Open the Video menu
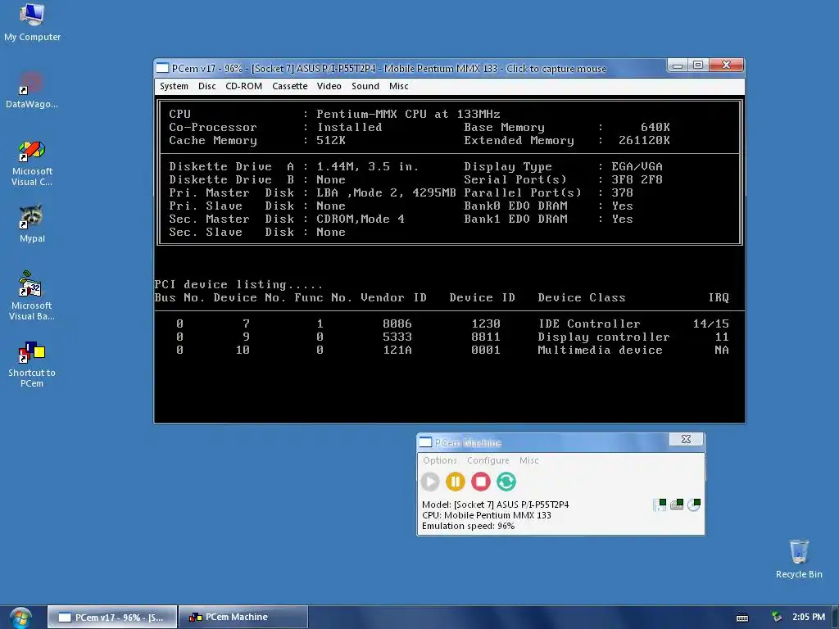The width and height of the screenshot is (839, 629). [329, 86]
